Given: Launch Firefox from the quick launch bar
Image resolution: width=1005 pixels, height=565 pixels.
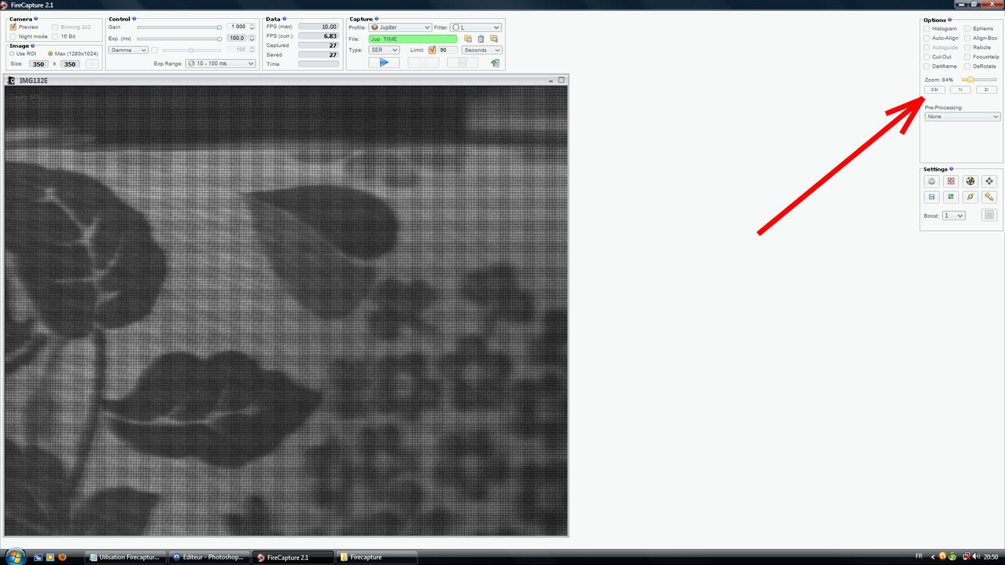Looking at the screenshot, I should [62, 557].
